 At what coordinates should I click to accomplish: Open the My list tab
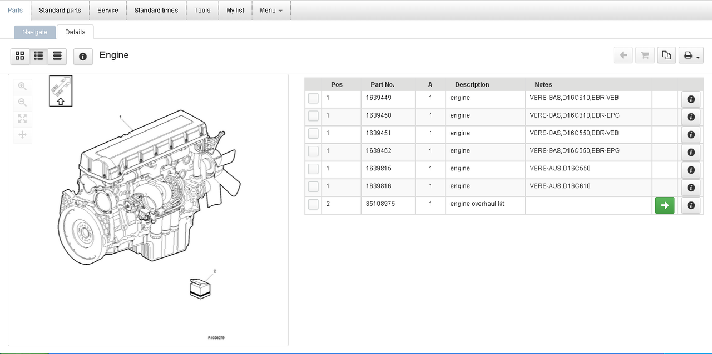coord(235,10)
